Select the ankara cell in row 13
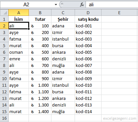 (x=63, y=98)
